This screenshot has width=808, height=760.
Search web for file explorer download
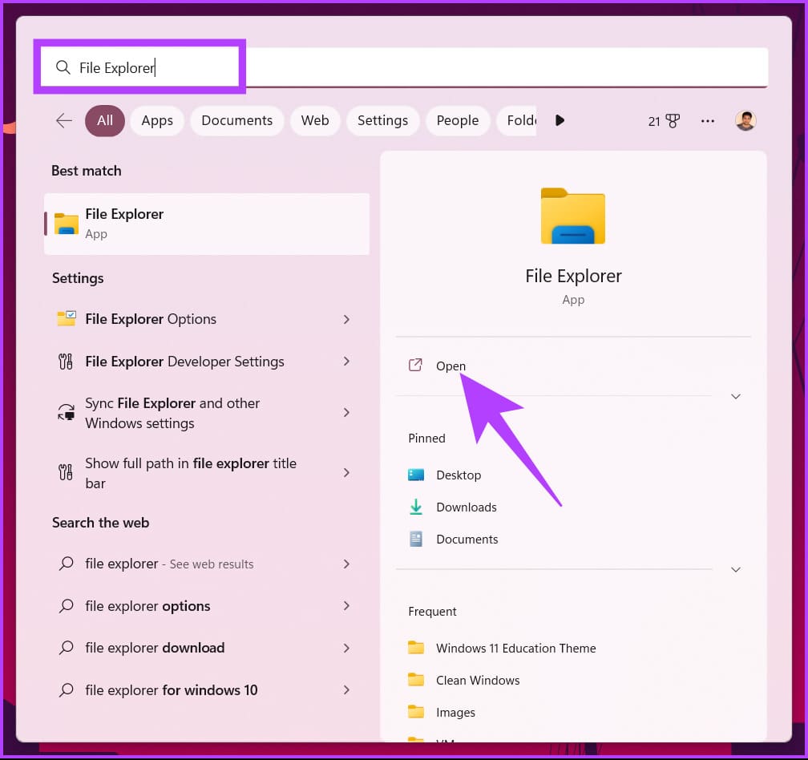click(206, 648)
